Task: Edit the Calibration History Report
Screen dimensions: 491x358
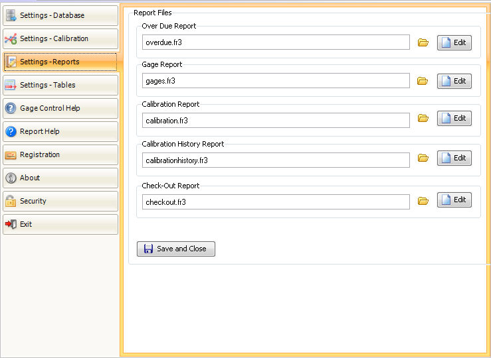Action: pos(454,158)
